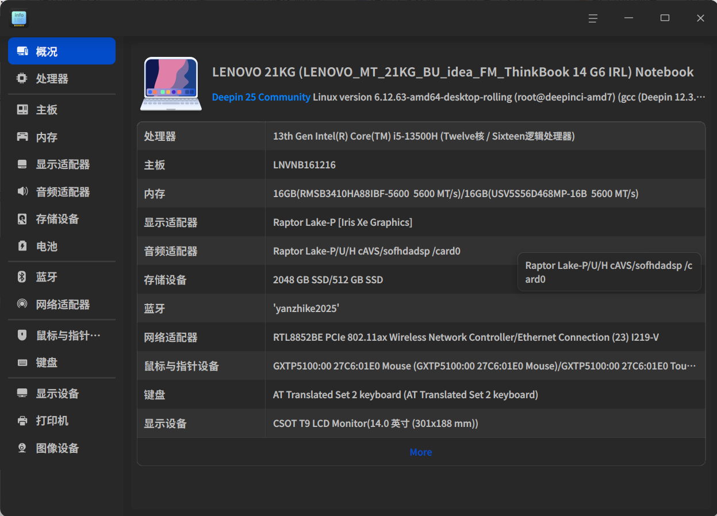Click the 显示设备 monitor icon
This screenshot has width=717, height=516.
(x=22, y=393)
